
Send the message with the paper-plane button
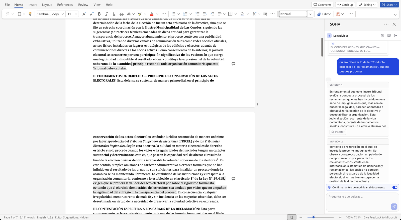coord(394,206)
